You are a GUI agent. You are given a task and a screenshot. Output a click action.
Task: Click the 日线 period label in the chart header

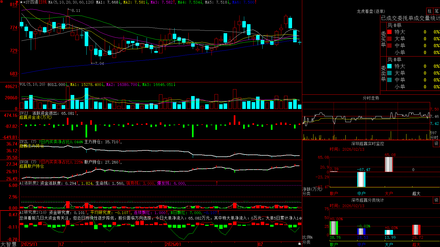pos(43,2)
